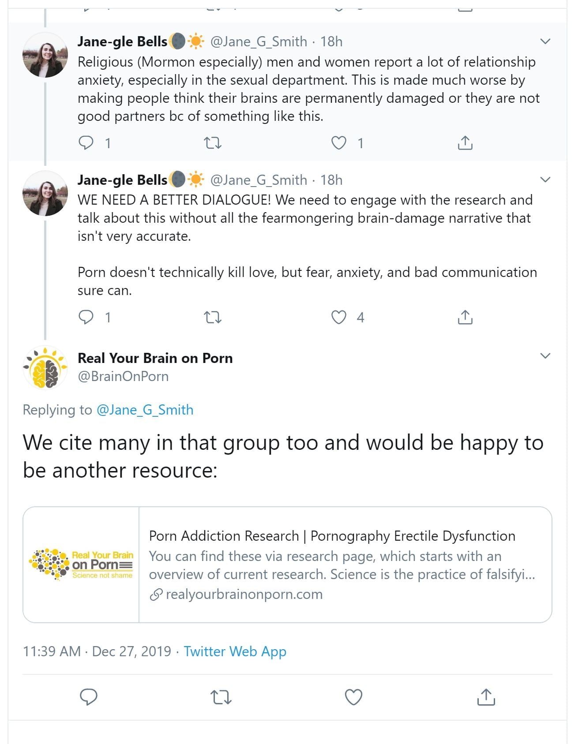The height and width of the screenshot is (744, 582).
Task: Reply to the Mormon relationship anxiety tweet
Action: 86,143
